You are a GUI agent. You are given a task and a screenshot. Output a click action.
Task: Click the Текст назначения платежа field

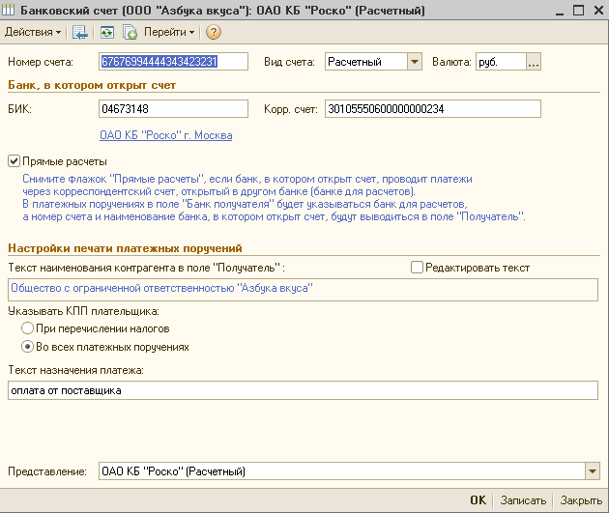303,390
